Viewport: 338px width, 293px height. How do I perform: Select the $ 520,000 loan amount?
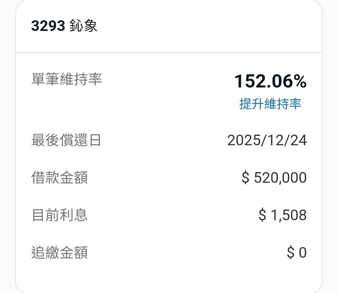(x=274, y=178)
